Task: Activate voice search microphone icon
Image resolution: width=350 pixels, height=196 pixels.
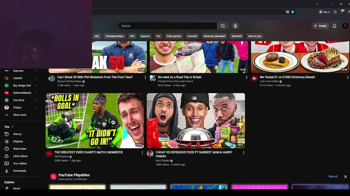Action: [235, 26]
